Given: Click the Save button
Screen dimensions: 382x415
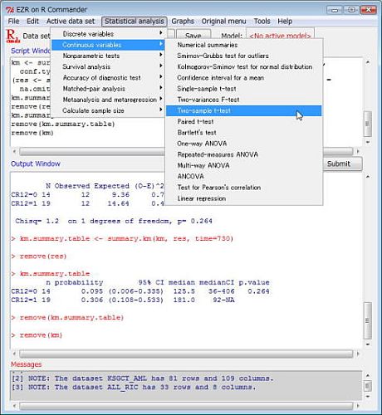Looking at the screenshot, I should click(x=193, y=36).
